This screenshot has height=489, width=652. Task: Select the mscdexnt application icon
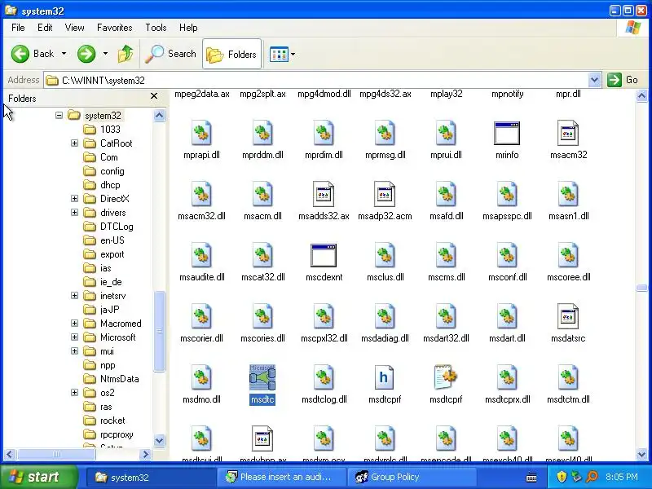pos(324,255)
